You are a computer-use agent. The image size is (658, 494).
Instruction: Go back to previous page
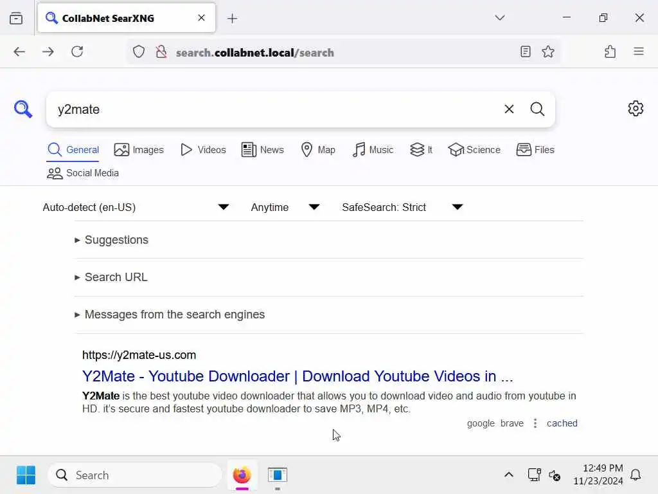click(19, 51)
